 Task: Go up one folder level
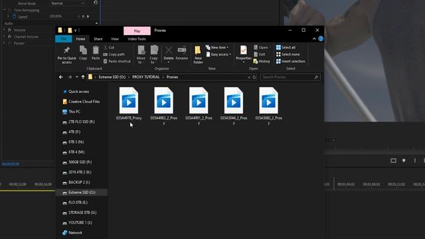[83, 77]
